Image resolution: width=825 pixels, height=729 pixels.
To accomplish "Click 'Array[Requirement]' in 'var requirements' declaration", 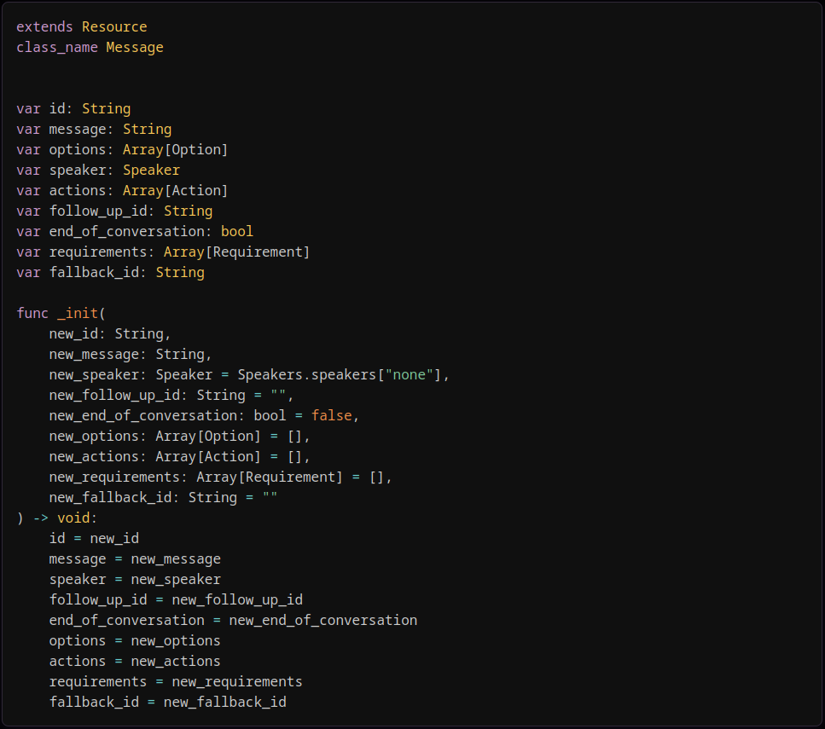I will pyautogui.click(x=216, y=252).
